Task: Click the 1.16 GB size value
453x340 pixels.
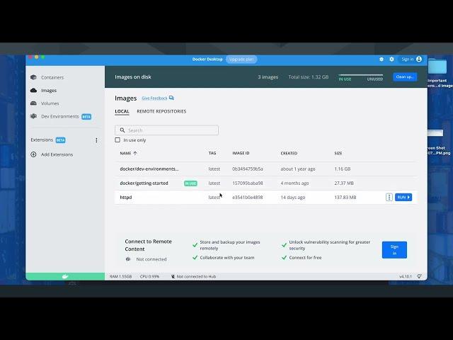Action: pyautogui.click(x=343, y=169)
